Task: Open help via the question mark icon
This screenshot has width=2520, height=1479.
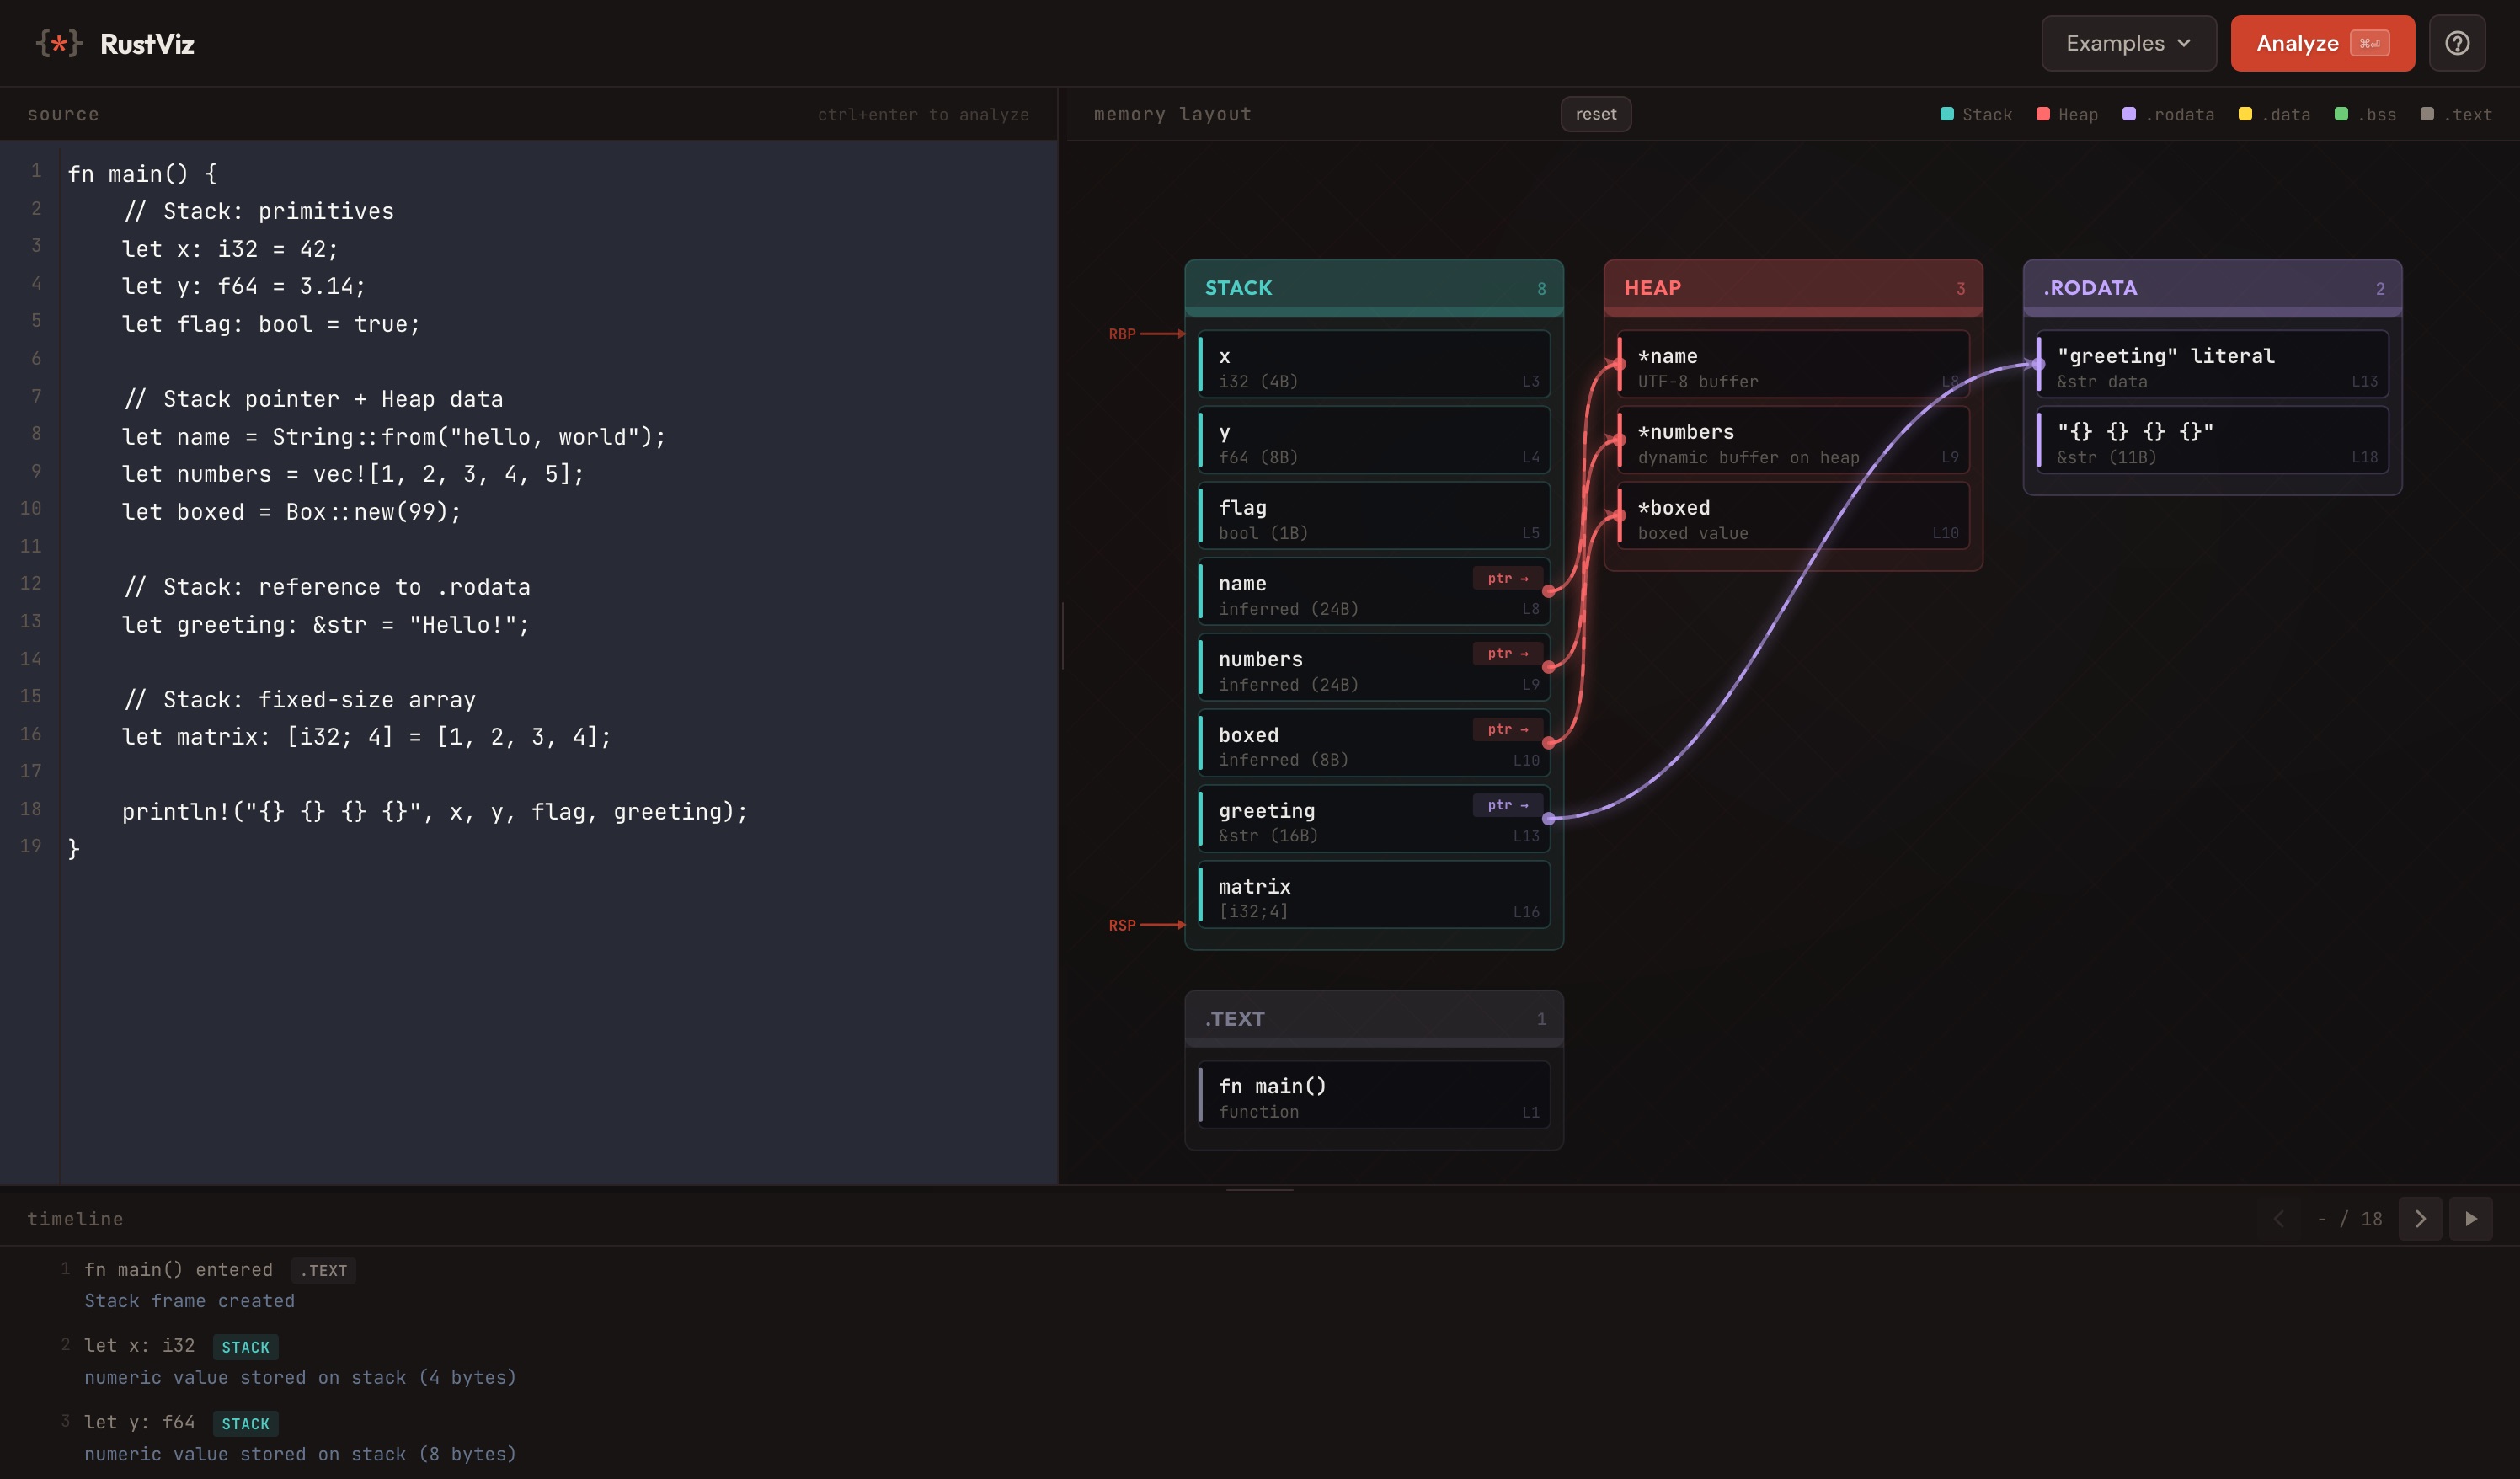Action: [x=2457, y=42]
